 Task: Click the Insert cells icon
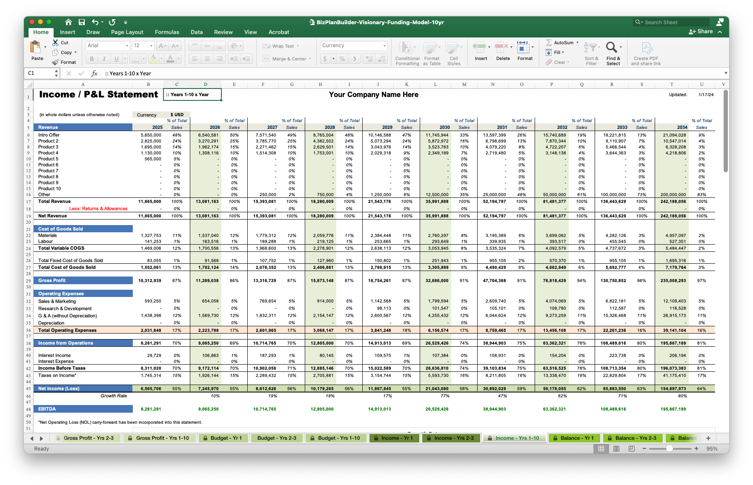click(480, 47)
